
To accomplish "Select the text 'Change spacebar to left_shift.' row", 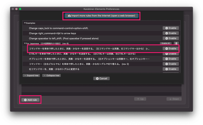I will click(64, 38).
